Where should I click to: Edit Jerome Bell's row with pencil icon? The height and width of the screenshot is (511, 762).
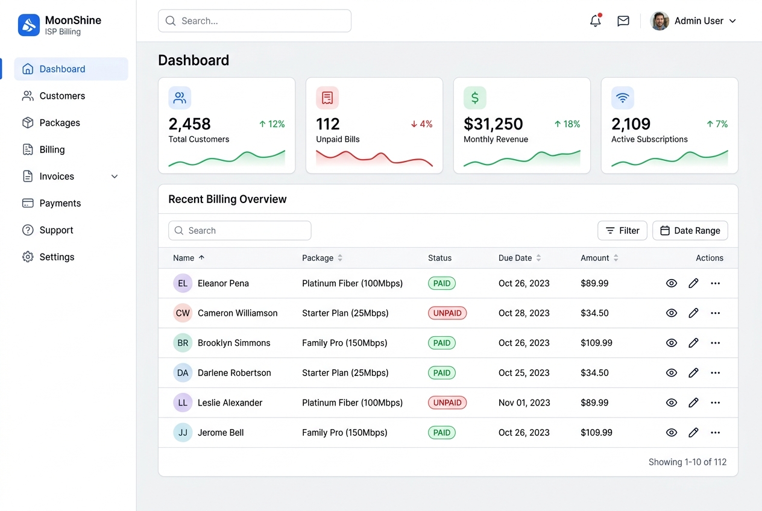[693, 432]
